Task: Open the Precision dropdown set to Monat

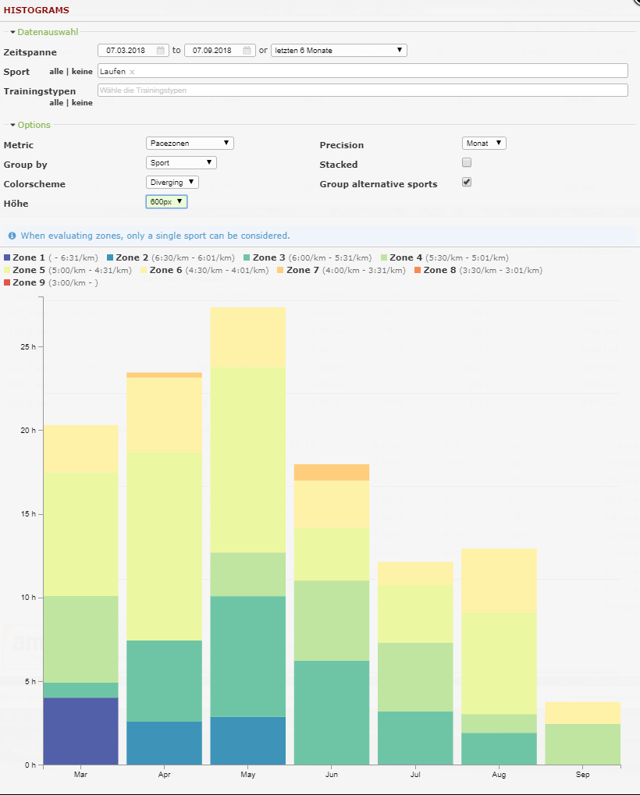Action: pos(484,144)
